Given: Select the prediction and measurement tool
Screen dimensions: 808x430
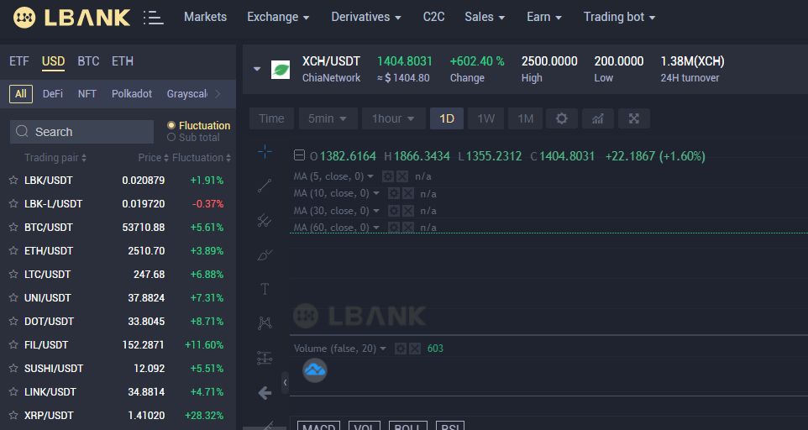Looking at the screenshot, I should [265, 358].
